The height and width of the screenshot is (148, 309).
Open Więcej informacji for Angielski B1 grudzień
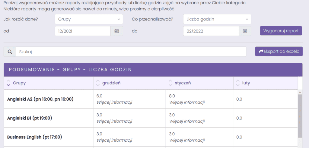click(114, 121)
